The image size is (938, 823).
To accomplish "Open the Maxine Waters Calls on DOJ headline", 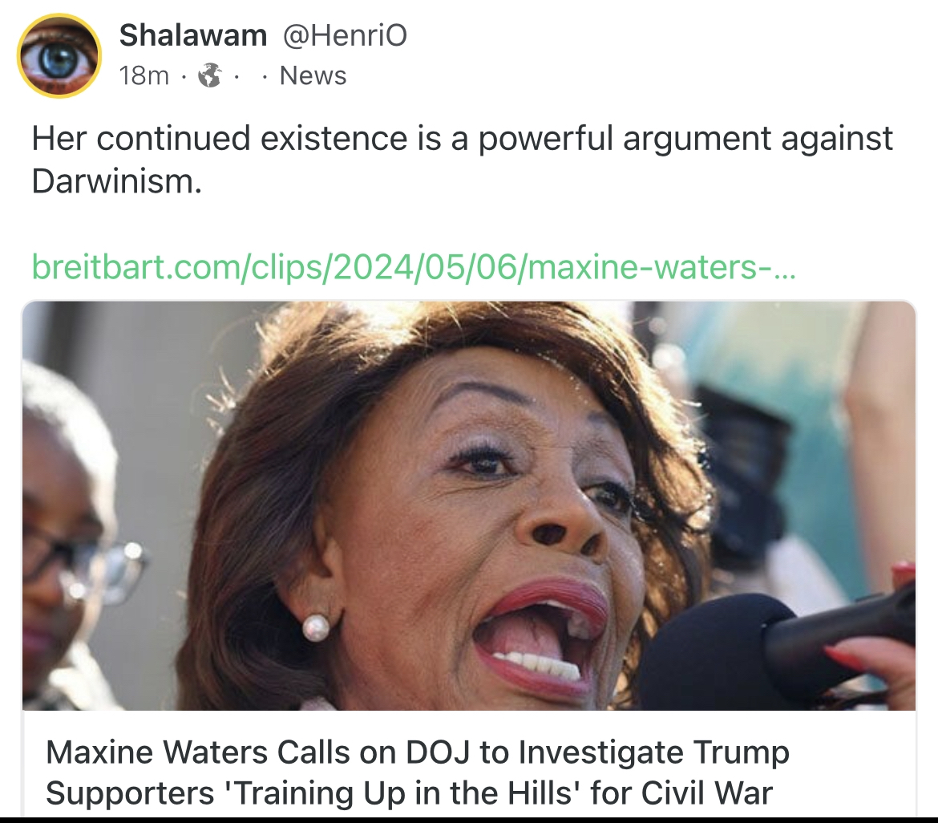I will (x=418, y=772).
